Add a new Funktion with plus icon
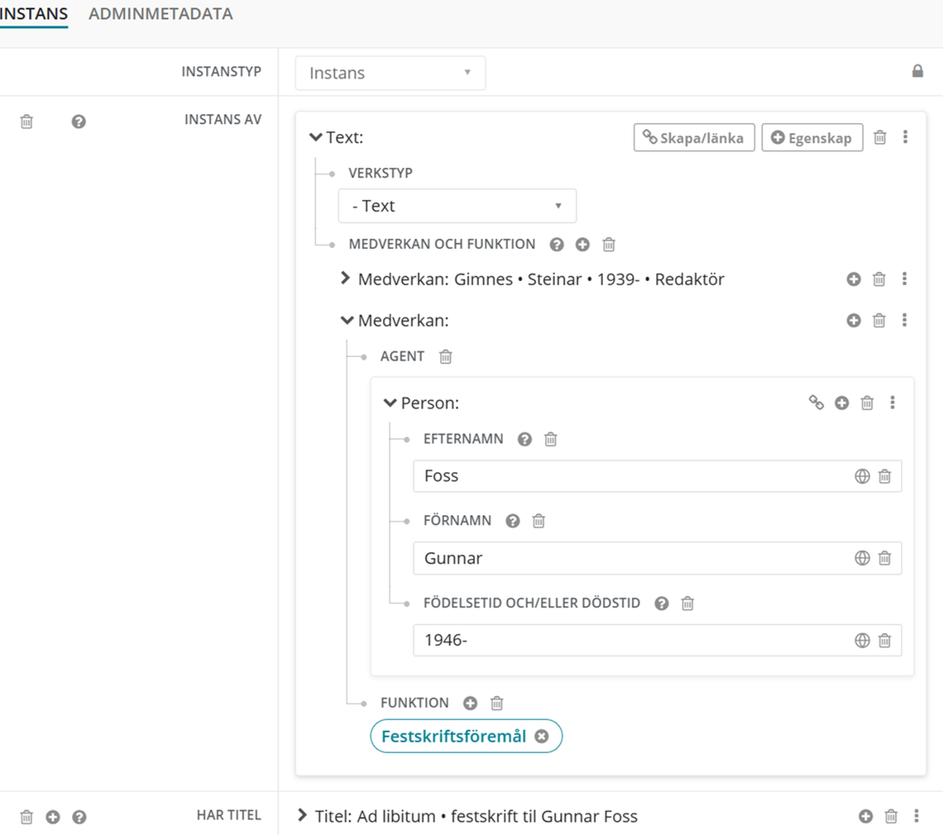Screen dimensions: 943x835 tap(470, 703)
